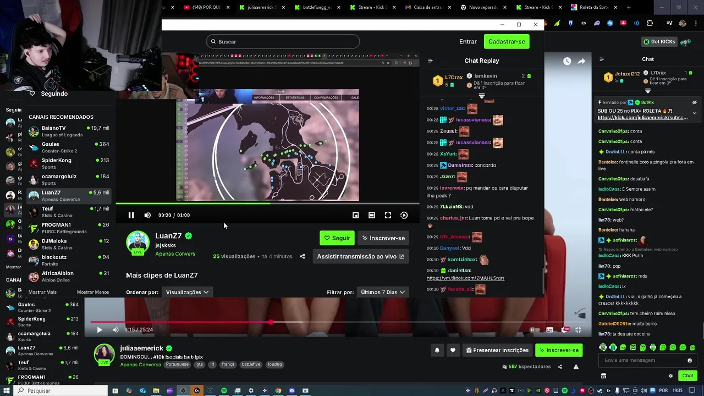Play the juliaaemerick background stream
The height and width of the screenshot is (396, 704).
click(x=100, y=329)
